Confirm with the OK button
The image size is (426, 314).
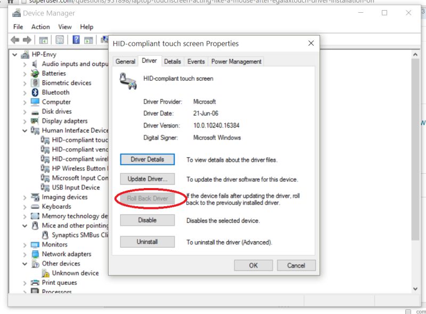(253, 266)
